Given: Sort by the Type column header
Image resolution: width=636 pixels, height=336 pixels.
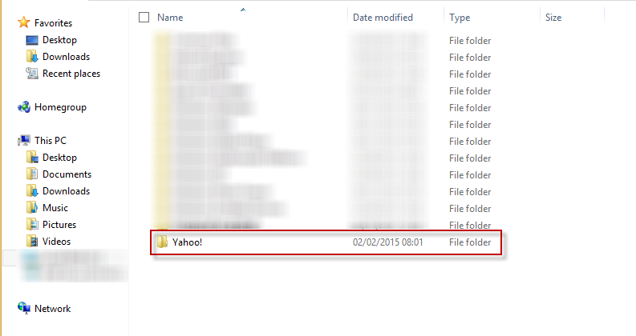Looking at the screenshot, I should click(x=460, y=18).
